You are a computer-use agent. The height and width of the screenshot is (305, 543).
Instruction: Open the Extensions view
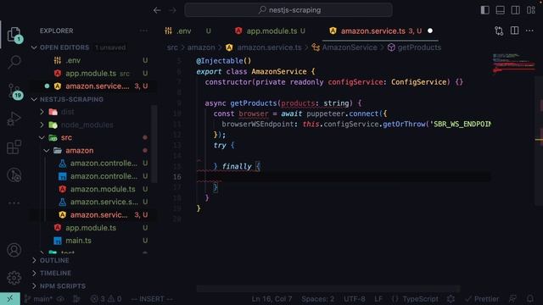point(14,147)
